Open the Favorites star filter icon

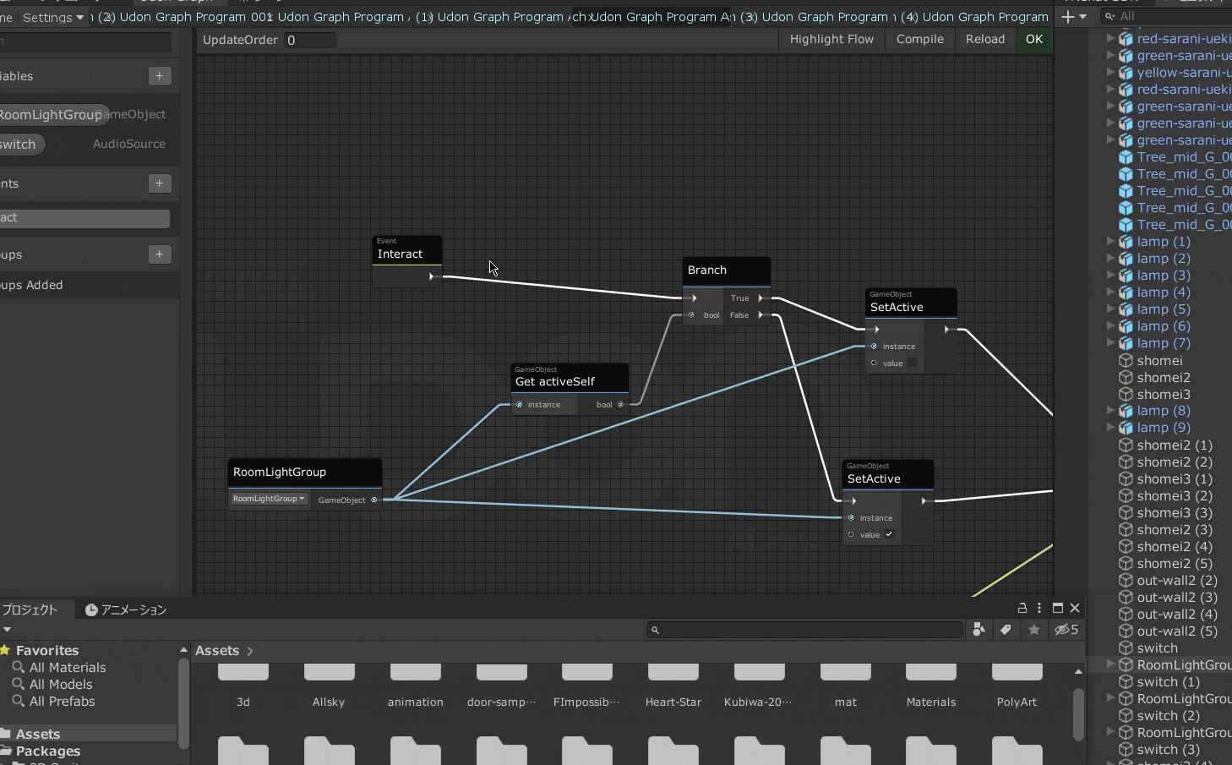(x=1033, y=630)
